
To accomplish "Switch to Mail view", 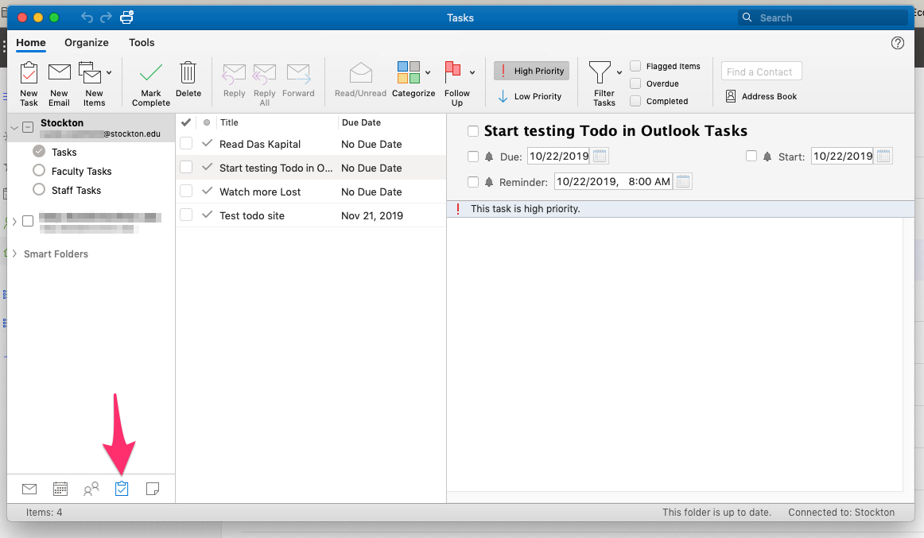I will [29, 489].
